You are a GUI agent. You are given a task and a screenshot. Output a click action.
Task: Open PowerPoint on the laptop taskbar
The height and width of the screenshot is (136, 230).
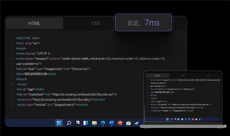click(193, 119)
